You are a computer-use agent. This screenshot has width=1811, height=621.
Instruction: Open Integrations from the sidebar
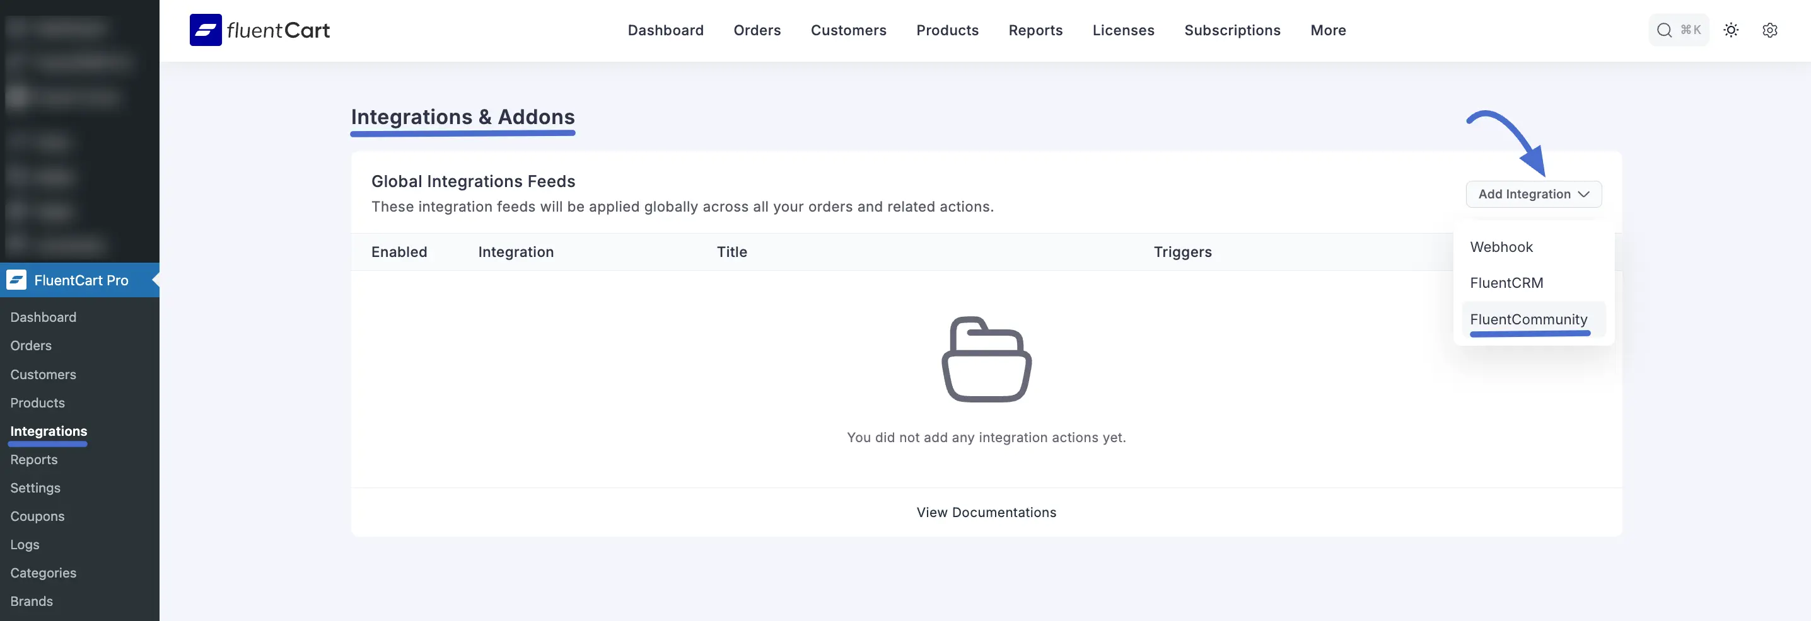point(48,431)
